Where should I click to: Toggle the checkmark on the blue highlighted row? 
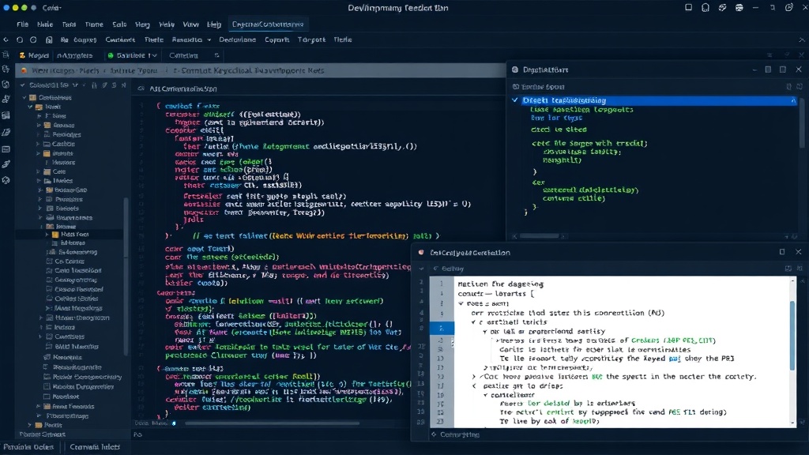click(x=515, y=100)
